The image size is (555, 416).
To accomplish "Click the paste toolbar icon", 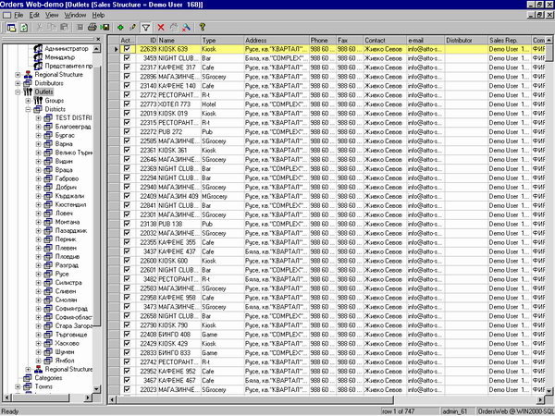I will point(64,27).
